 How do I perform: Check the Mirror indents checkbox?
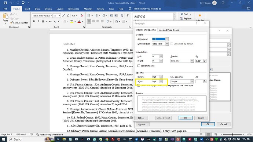[x=139, y=66]
